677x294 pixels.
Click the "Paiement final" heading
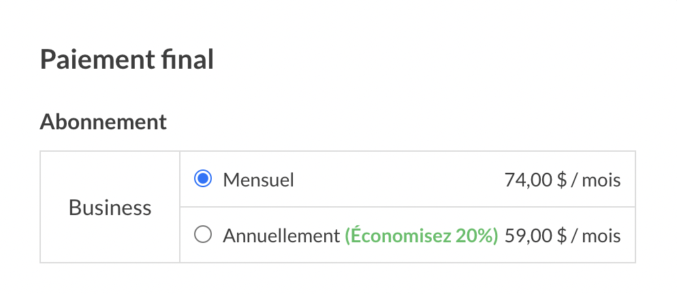127,60
